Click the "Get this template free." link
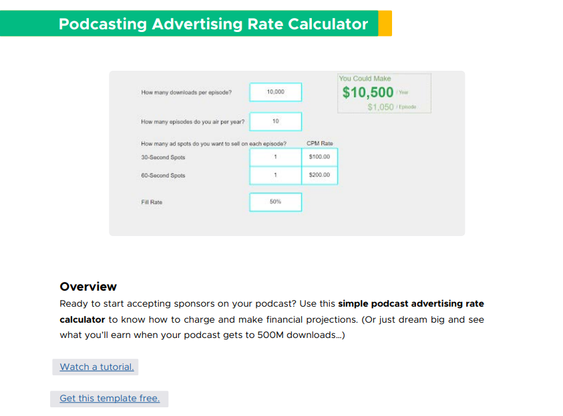The image size is (563, 416). tap(110, 399)
